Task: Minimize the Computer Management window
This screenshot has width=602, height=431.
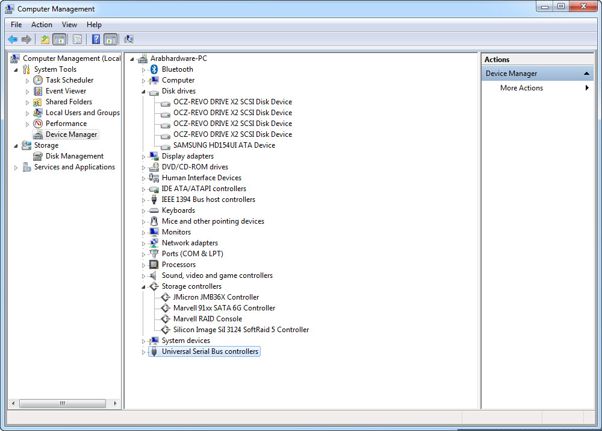Action: pos(544,6)
